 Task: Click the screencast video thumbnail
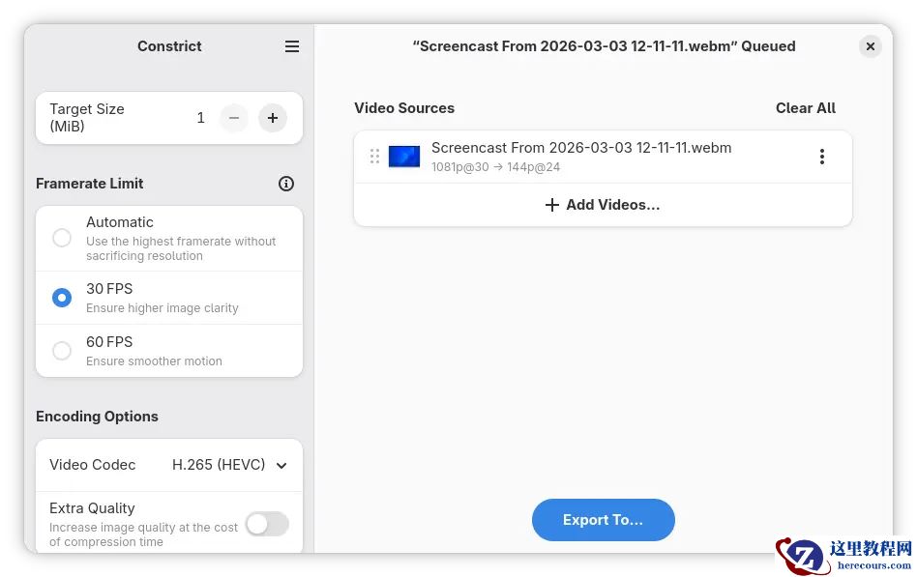click(404, 157)
